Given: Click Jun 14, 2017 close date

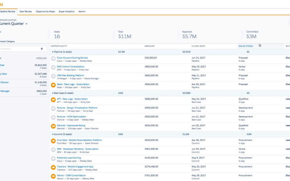Looking at the screenshot, I should coord(198,58).
